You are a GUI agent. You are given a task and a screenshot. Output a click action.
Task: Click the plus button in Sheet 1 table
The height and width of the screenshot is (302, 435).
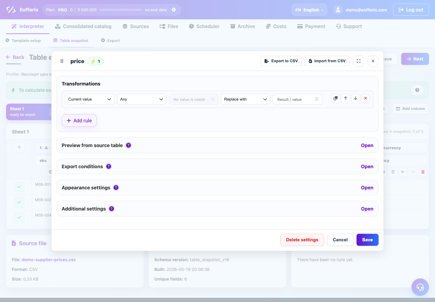(19, 147)
